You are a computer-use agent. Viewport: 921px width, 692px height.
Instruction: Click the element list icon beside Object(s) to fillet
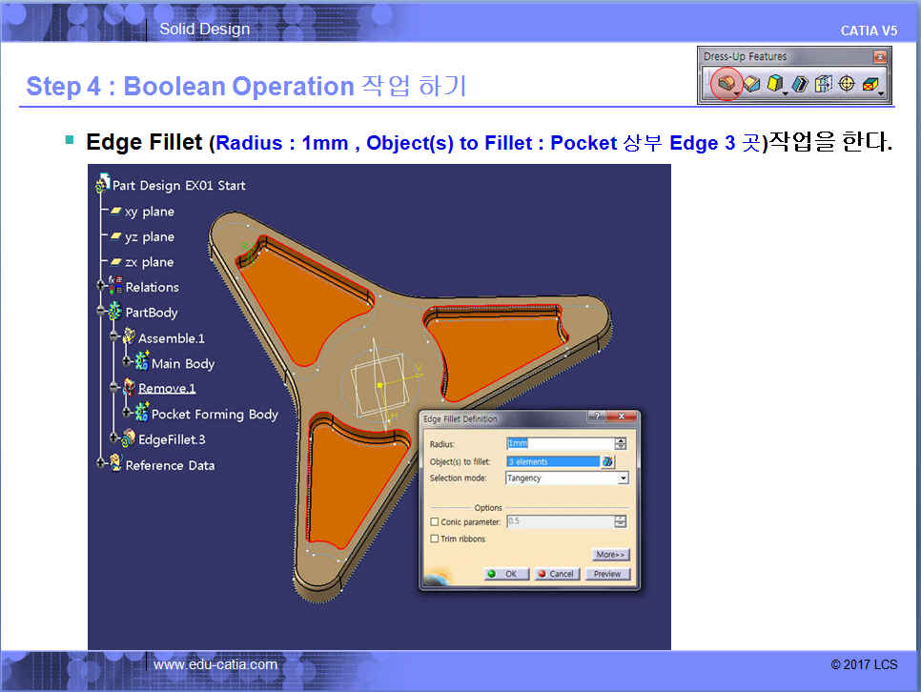click(607, 461)
